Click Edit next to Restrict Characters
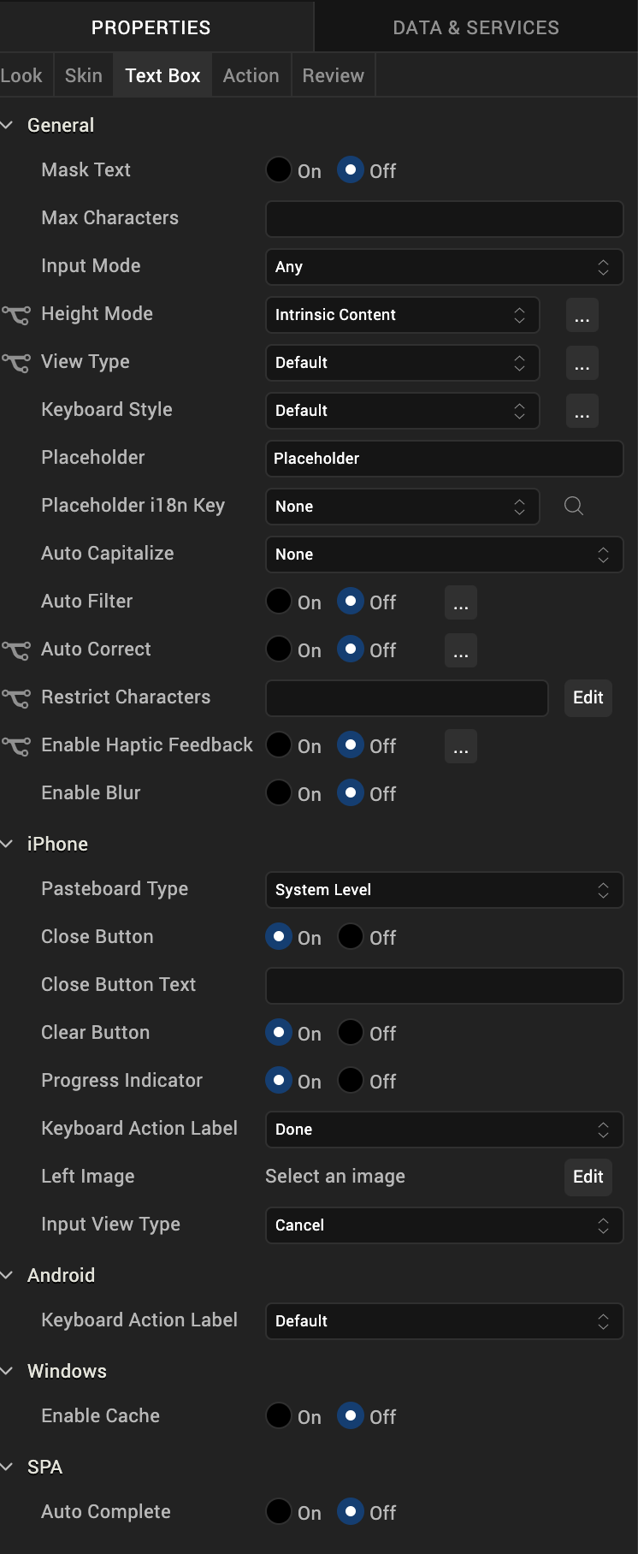 [x=588, y=697]
